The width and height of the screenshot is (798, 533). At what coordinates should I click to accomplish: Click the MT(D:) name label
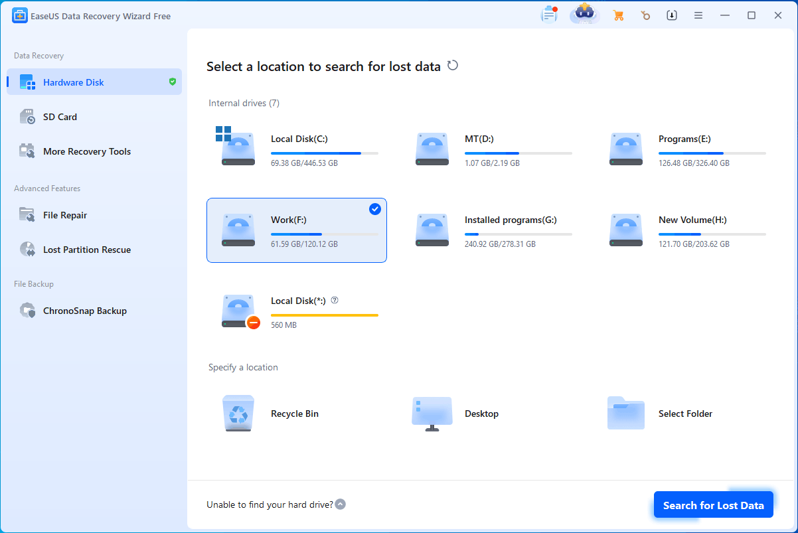(479, 139)
